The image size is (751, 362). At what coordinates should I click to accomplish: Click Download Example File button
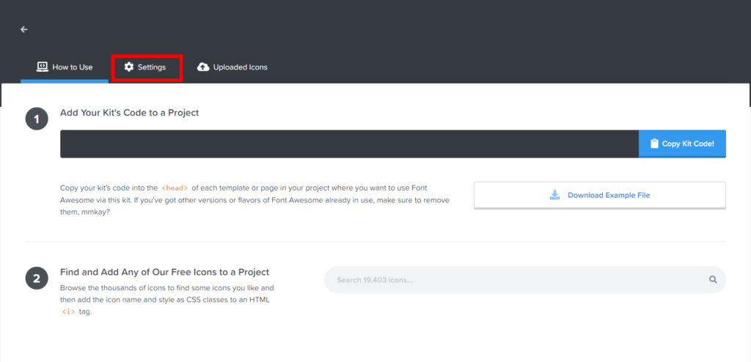[x=599, y=195]
